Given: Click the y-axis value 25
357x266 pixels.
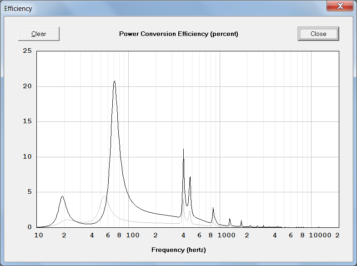Looking at the screenshot, I should click(x=27, y=51).
